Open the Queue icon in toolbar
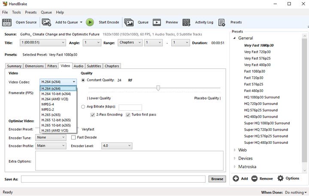The height and width of the screenshot is (196, 309). tap(128, 22)
